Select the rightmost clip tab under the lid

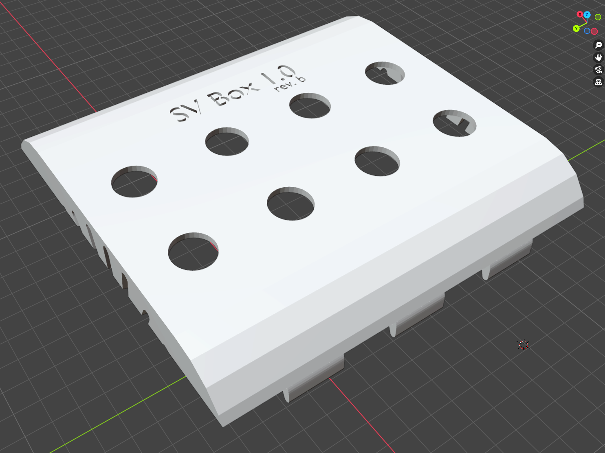(x=507, y=260)
